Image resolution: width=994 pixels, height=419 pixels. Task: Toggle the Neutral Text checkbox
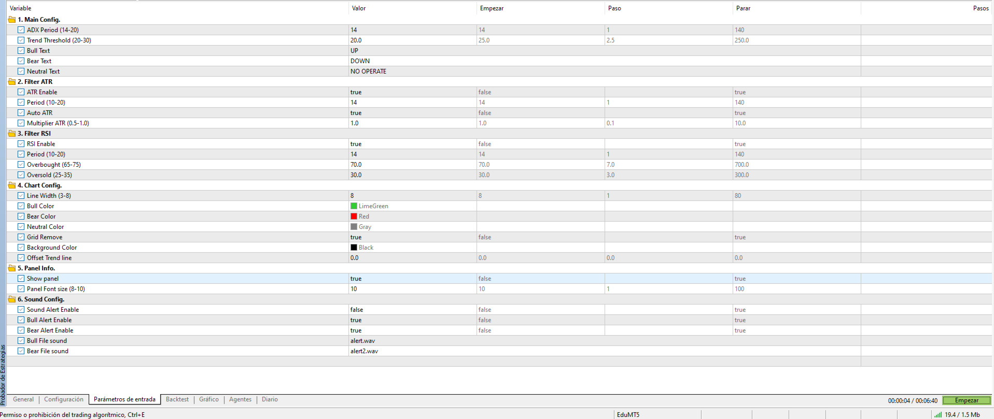[x=21, y=71]
